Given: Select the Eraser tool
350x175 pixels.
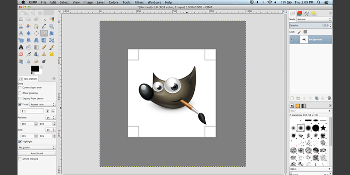Looking at the screenshot, I should pyautogui.click(x=21, y=54).
